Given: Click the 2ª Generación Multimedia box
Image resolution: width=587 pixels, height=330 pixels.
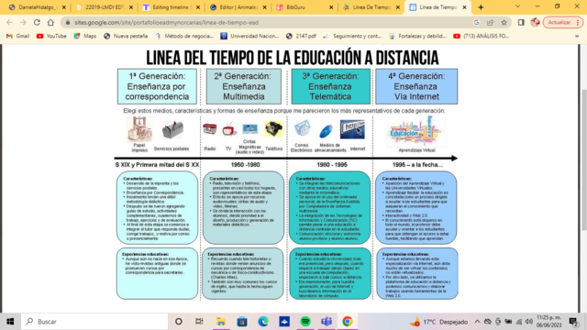Looking at the screenshot, I should tap(243, 86).
